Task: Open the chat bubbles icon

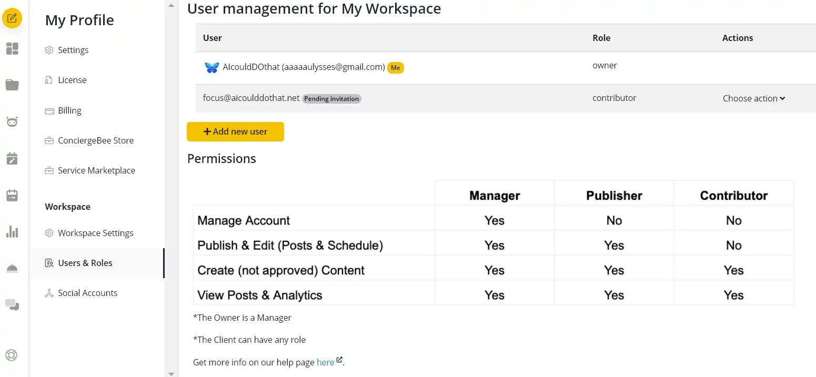Action: point(12,305)
